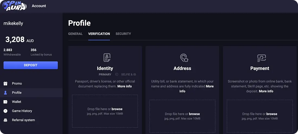The image size is (298, 134).
Task: Click the Promo gift icon
Action: click(5, 83)
